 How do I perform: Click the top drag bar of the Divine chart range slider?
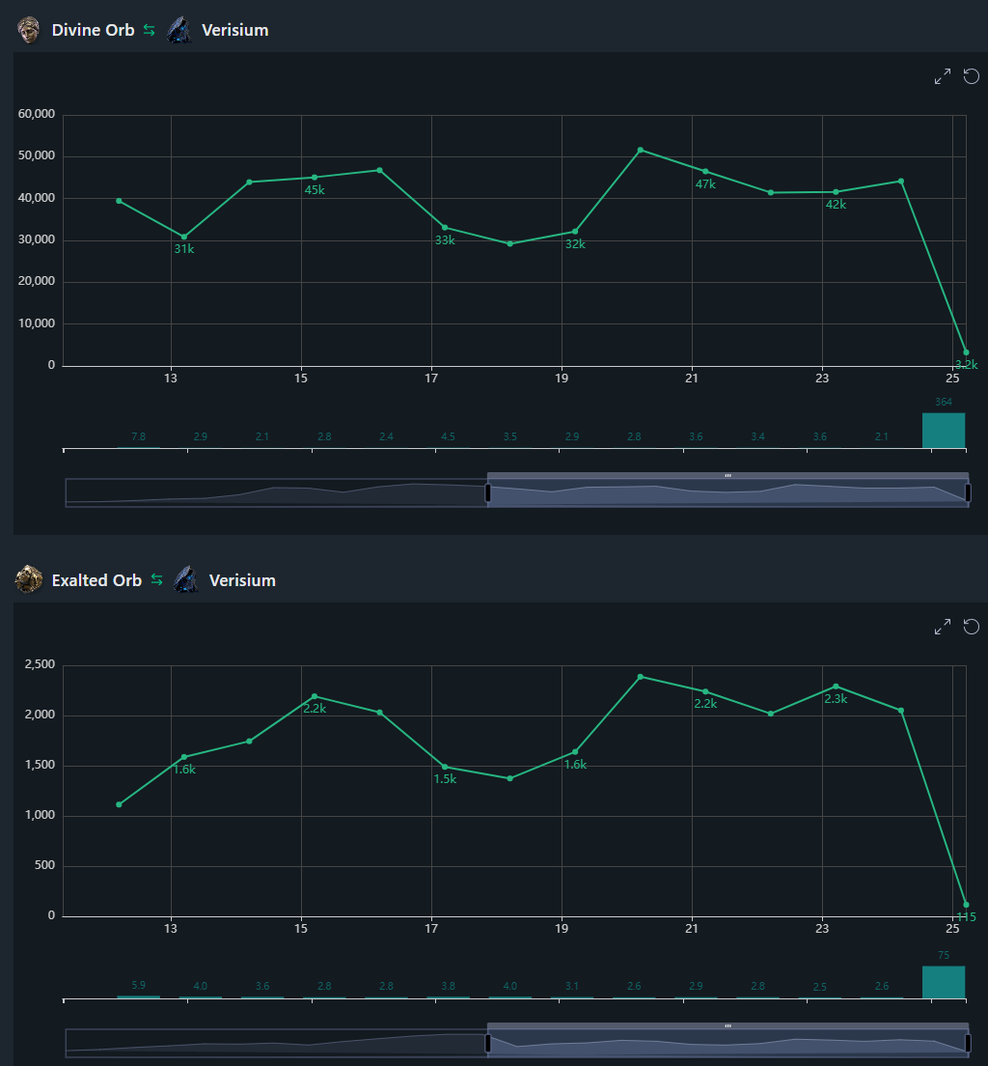[x=727, y=475]
